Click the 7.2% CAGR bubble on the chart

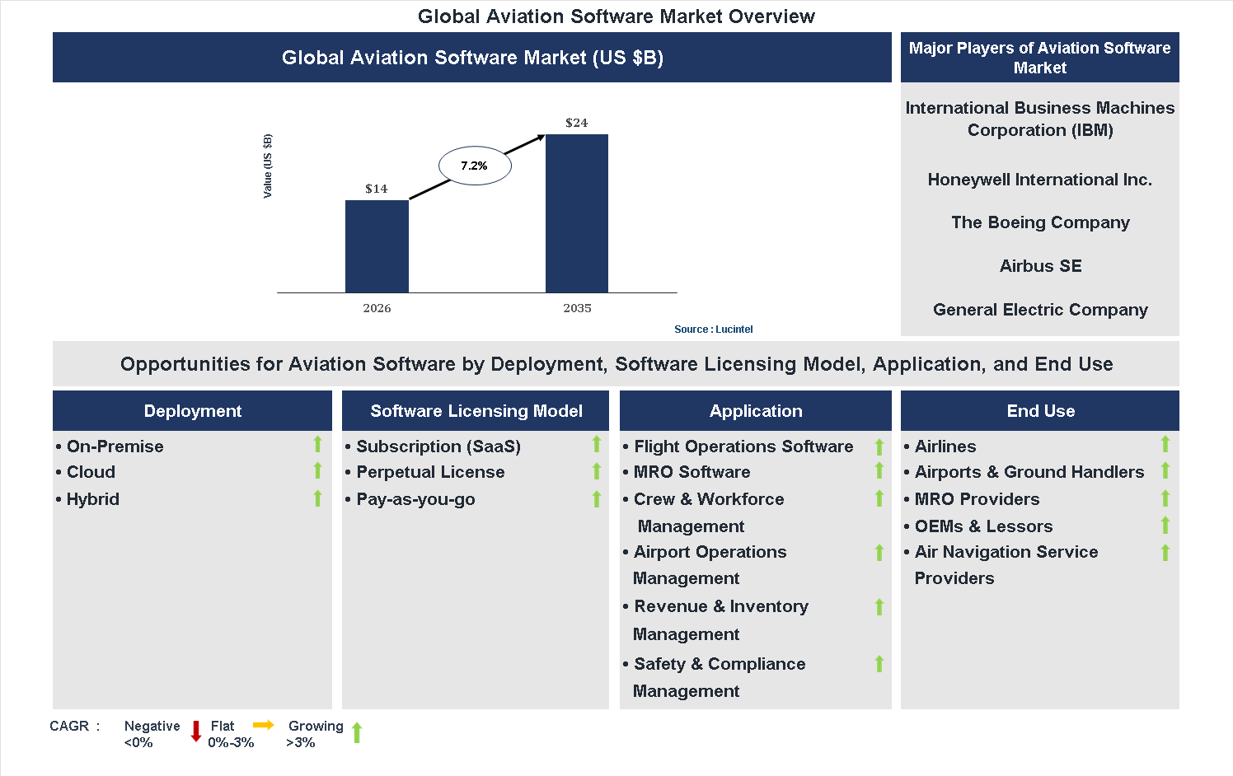[474, 165]
